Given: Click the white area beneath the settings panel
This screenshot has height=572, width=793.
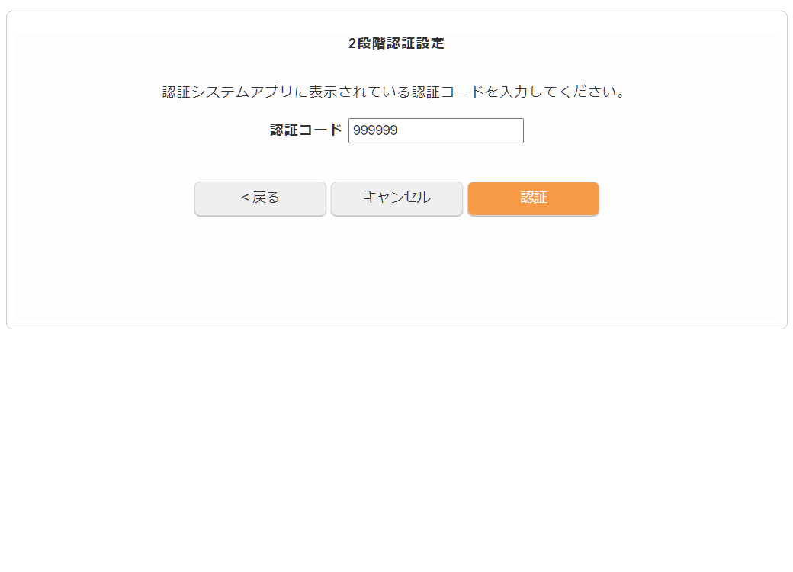Looking at the screenshot, I should (396, 445).
